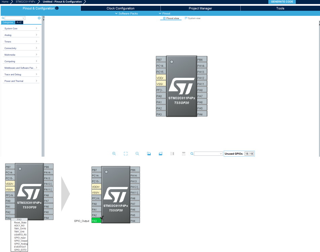
Task: Rotate chip clockwise using toolbar icon
Action: point(149,154)
